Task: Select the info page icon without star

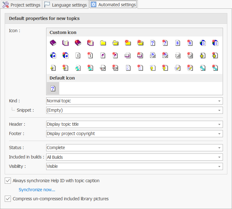Action: point(78,55)
